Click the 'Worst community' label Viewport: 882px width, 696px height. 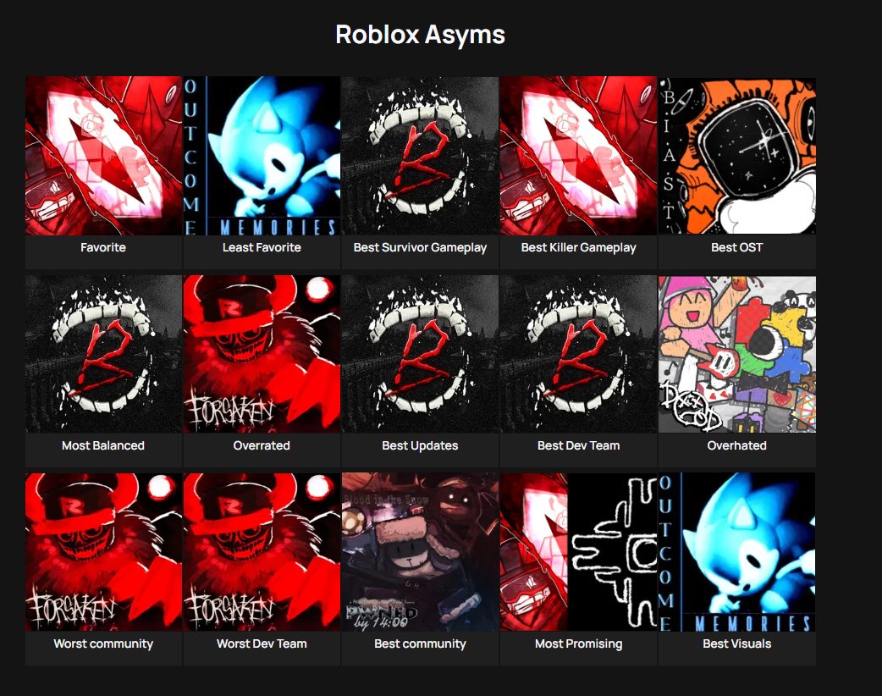coord(103,644)
